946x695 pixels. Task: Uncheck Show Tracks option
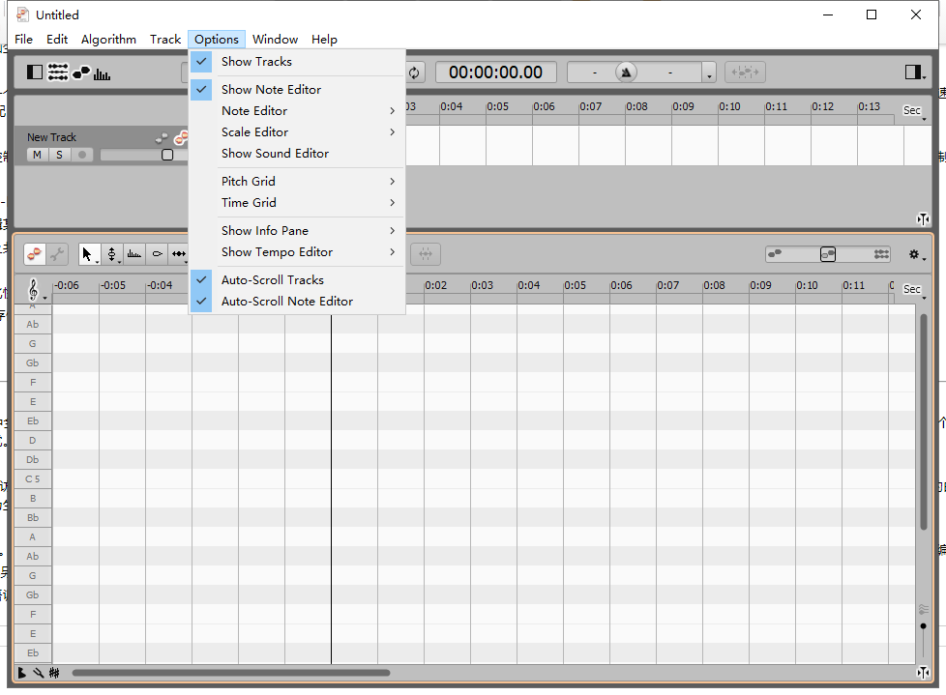[x=297, y=62]
